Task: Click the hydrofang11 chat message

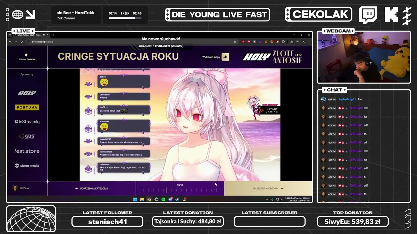Action: tap(341, 99)
